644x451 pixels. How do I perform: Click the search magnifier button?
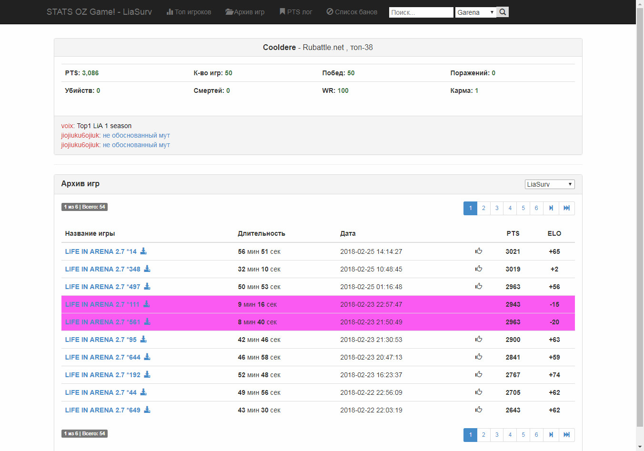(x=503, y=12)
